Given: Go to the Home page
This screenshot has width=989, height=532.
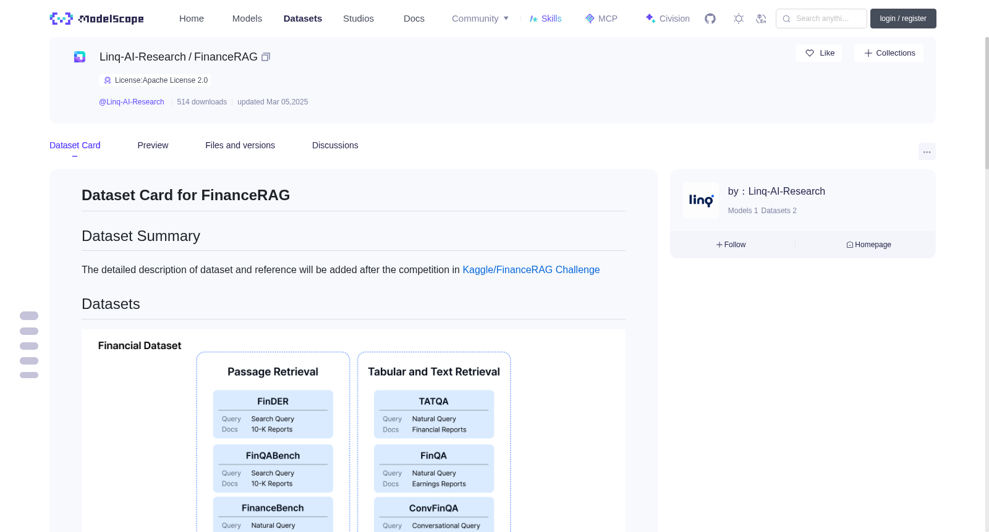Looking at the screenshot, I should point(192,19).
